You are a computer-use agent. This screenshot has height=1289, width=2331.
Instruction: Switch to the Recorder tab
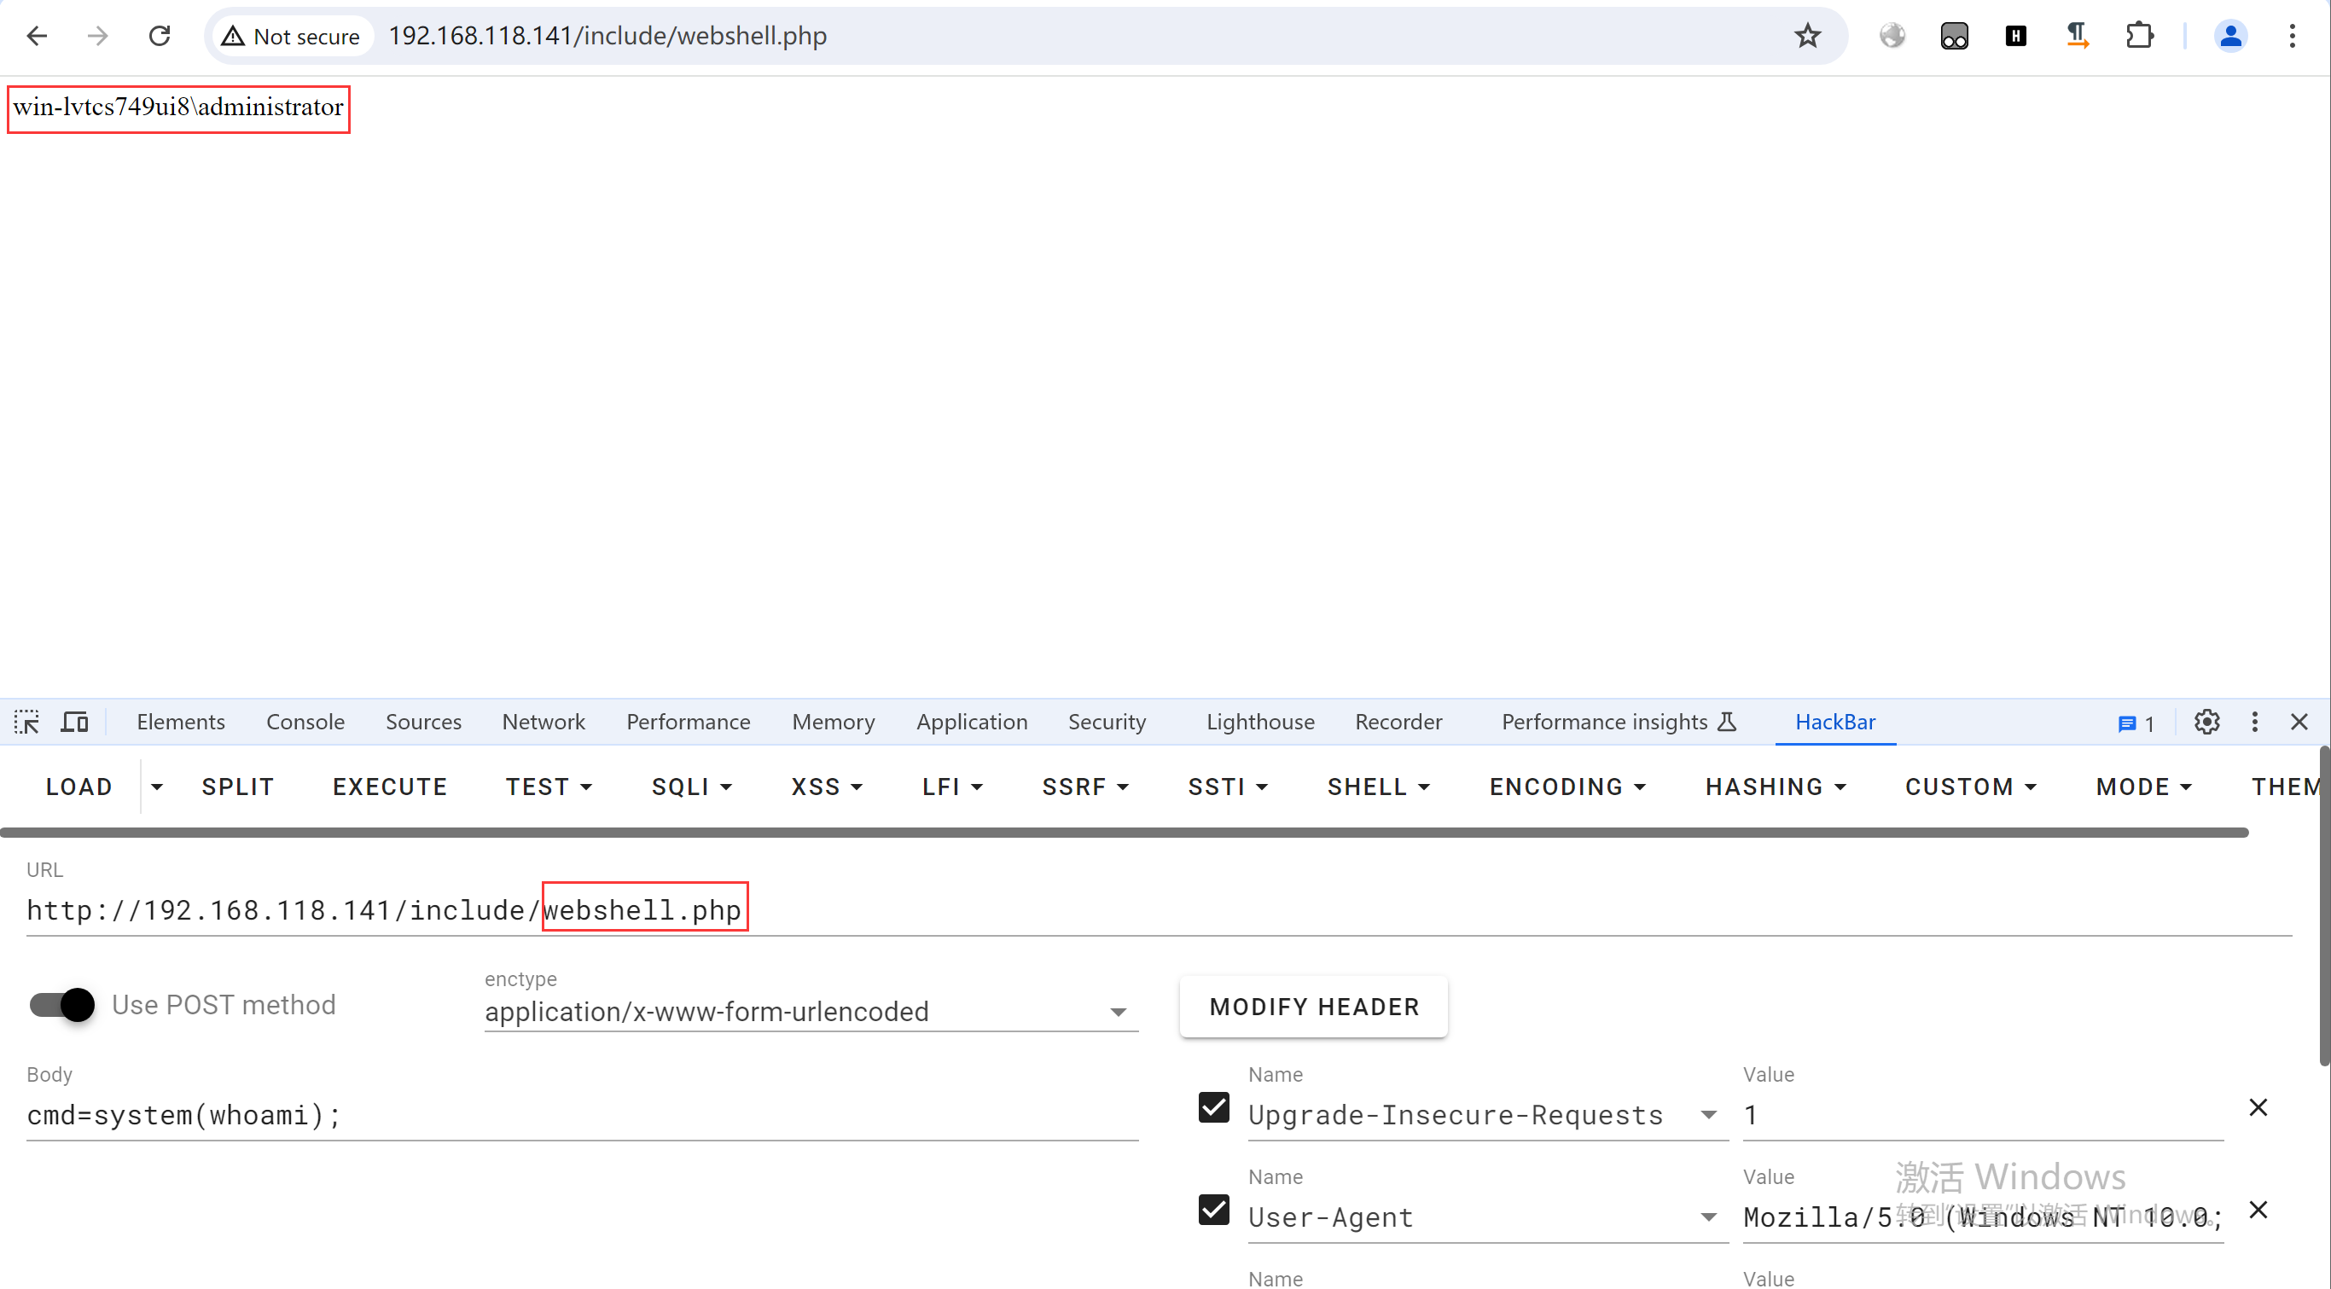pos(1398,722)
